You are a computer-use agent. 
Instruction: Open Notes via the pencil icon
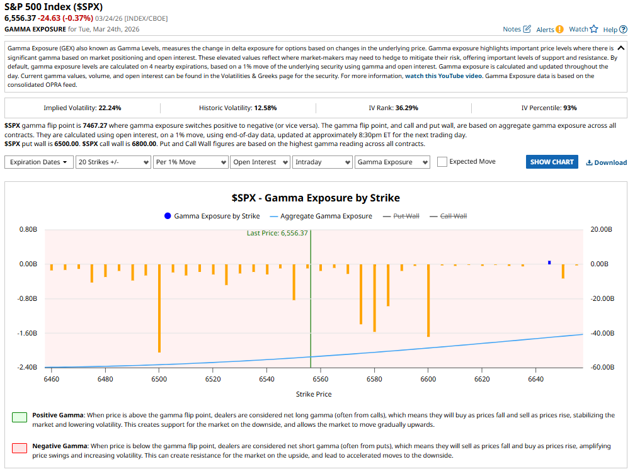[x=527, y=30]
